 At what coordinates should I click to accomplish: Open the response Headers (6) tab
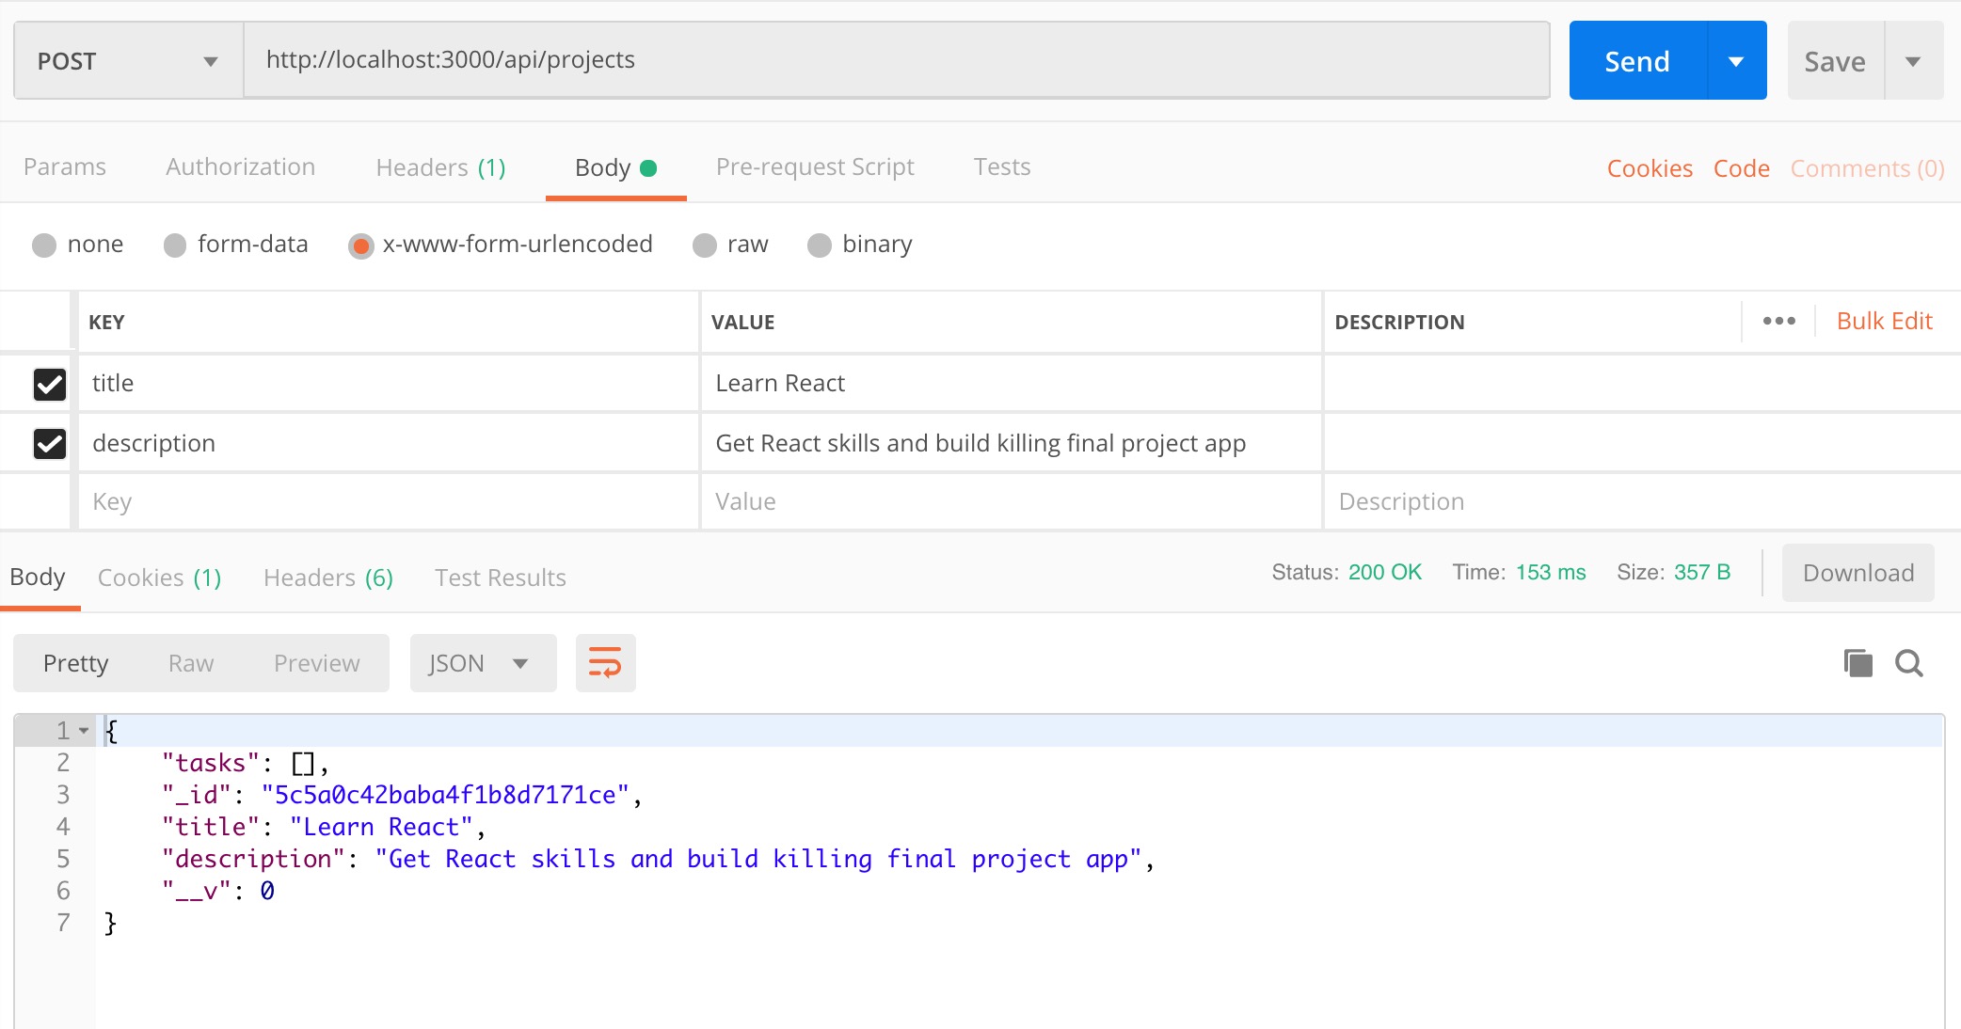coord(327,578)
